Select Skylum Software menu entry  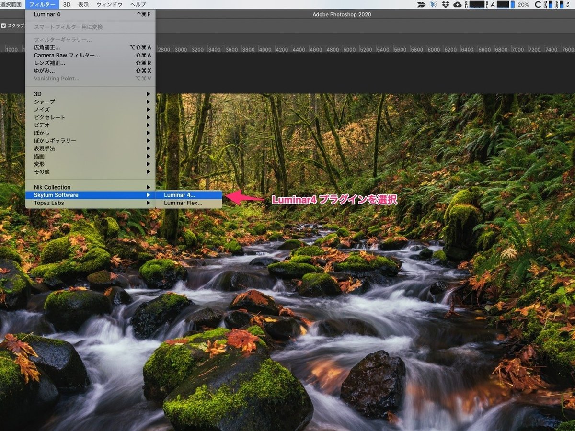coord(91,195)
